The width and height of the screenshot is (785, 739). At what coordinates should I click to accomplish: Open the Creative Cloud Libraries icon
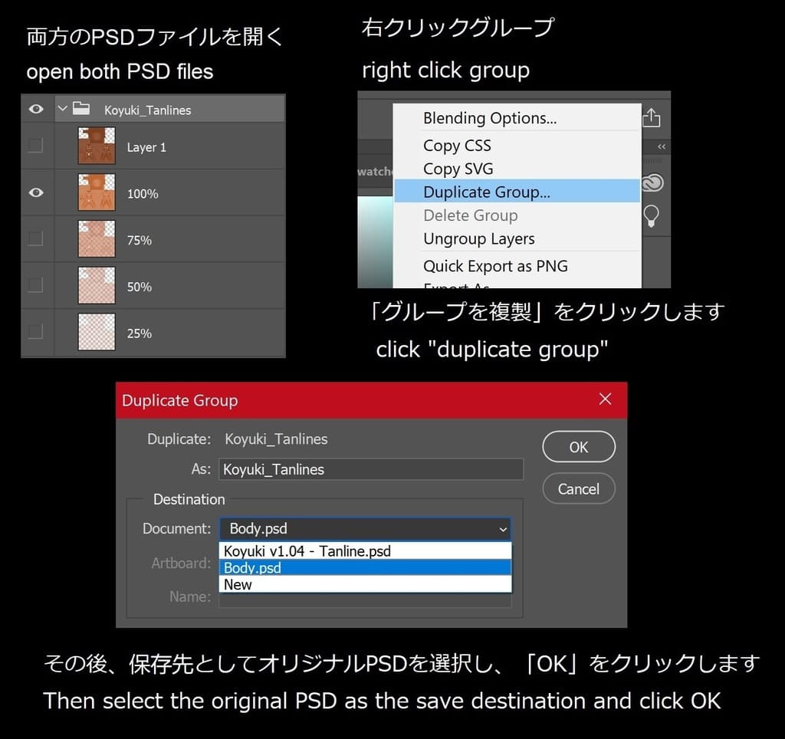[x=652, y=183]
